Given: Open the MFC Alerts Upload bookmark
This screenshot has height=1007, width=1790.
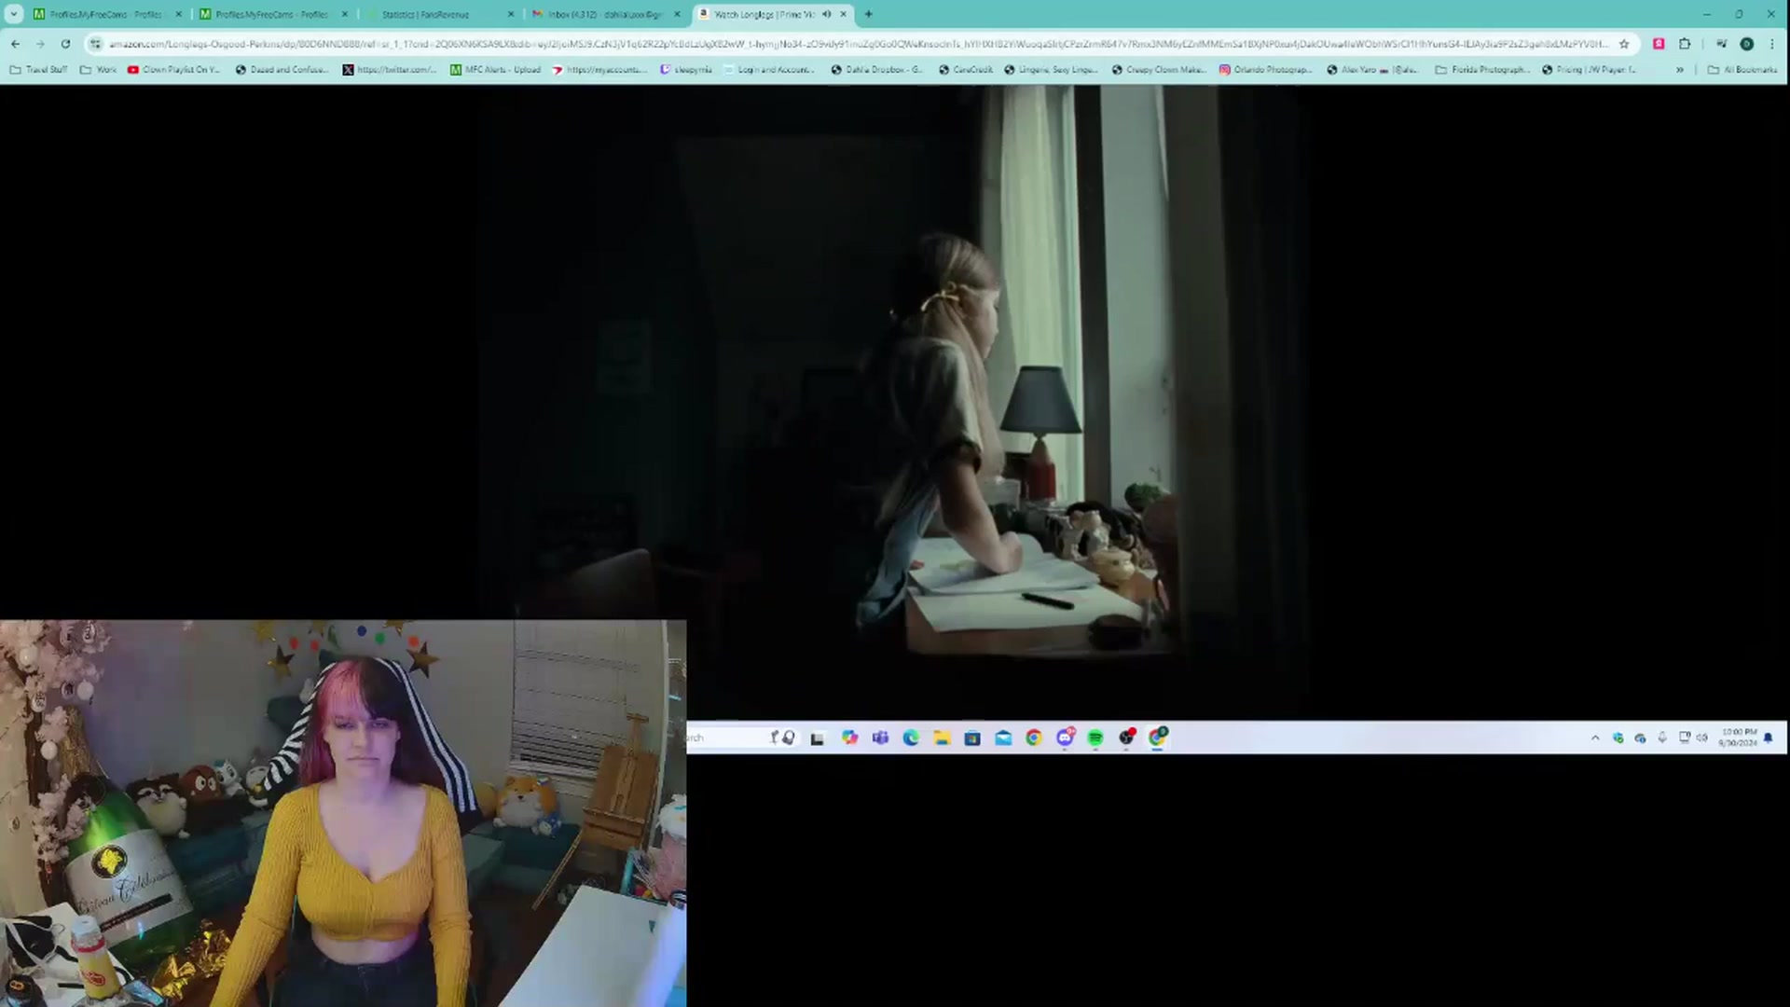Looking at the screenshot, I should [495, 70].
